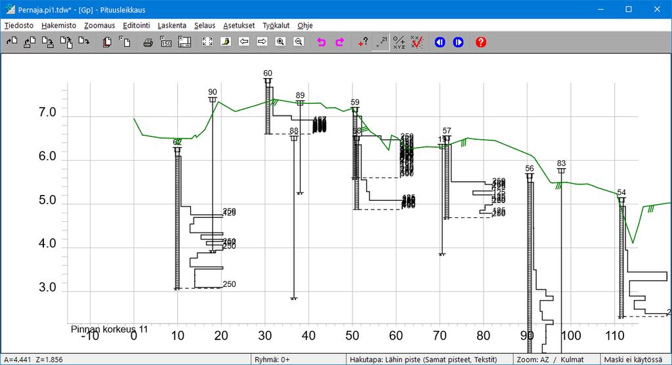Click the application icon in title bar
Screen dimensions: 672x365
(9, 9)
